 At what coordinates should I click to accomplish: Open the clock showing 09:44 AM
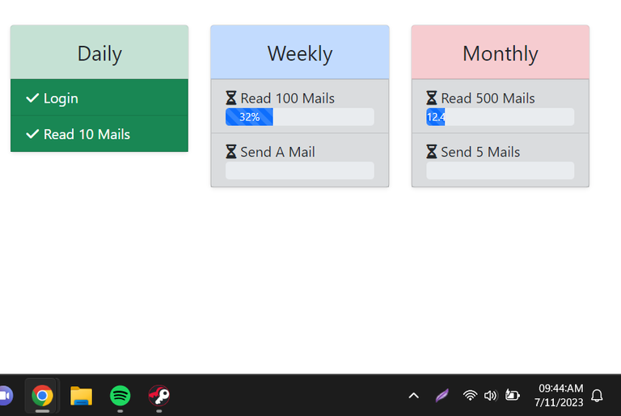(559, 395)
